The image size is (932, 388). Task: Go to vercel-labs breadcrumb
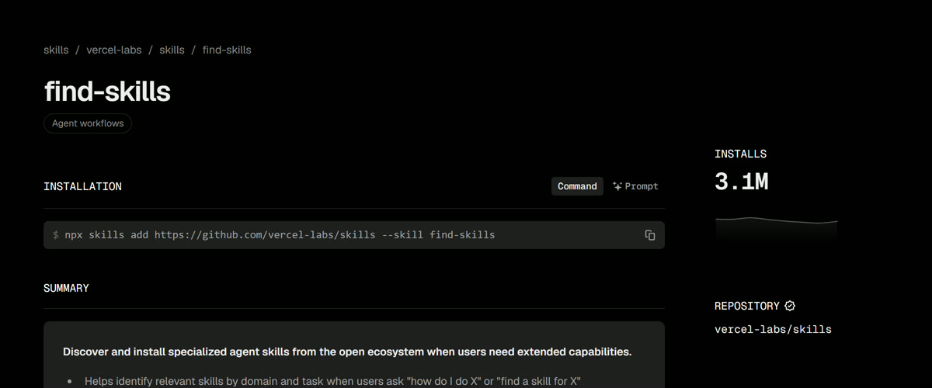click(x=114, y=50)
